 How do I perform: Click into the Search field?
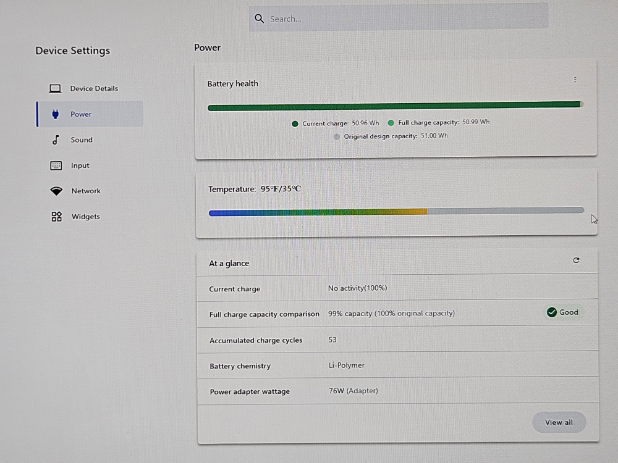click(402, 19)
